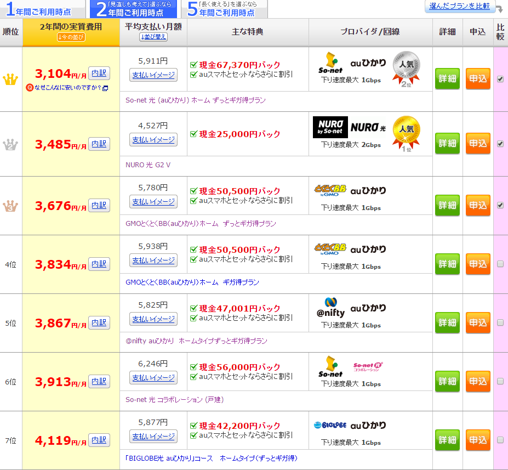Open 支払いイメージ under 5,911円
Screen dimensions: 508x470
click(153, 75)
